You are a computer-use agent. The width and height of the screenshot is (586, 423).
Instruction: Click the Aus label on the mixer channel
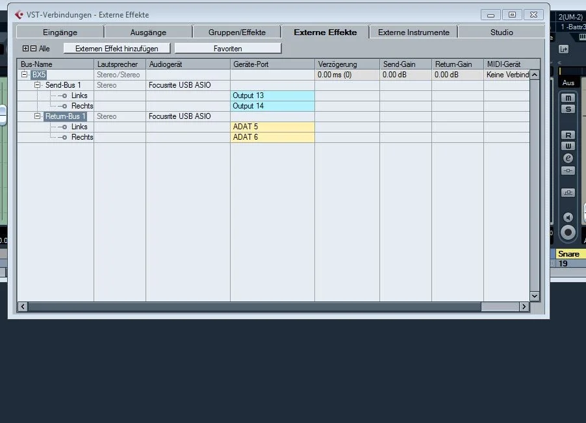click(568, 83)
